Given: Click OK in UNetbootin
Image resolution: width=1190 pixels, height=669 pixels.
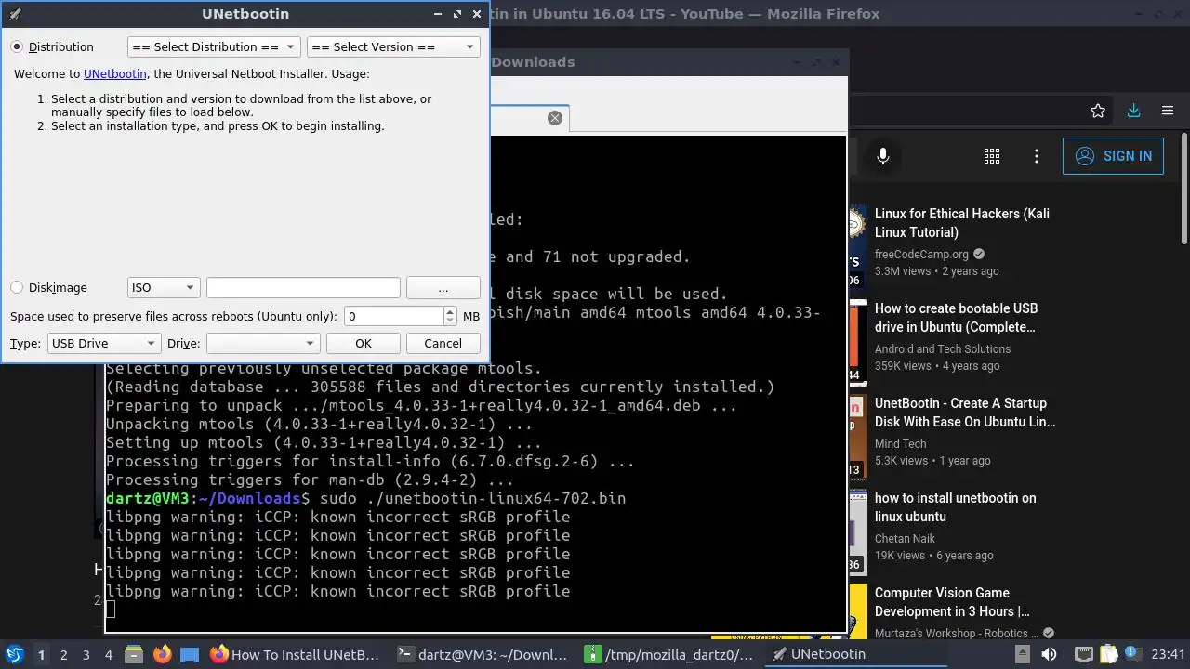Looking at the screenshot, I should click(x=364, y=343).
